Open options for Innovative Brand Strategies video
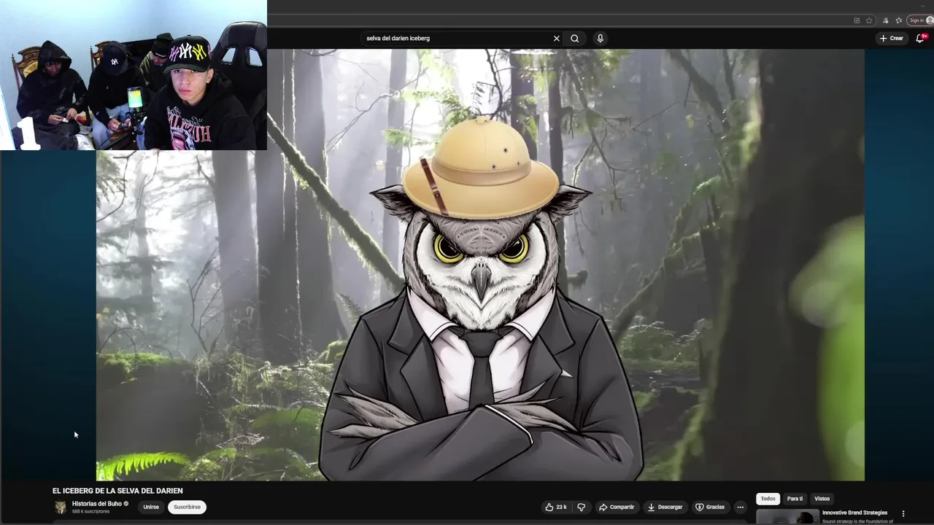934x525 pixels. [x=903, y=513]
